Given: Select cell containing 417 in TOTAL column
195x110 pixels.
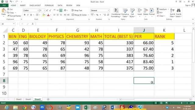Looking at the screenshot, I should point(119,62).
